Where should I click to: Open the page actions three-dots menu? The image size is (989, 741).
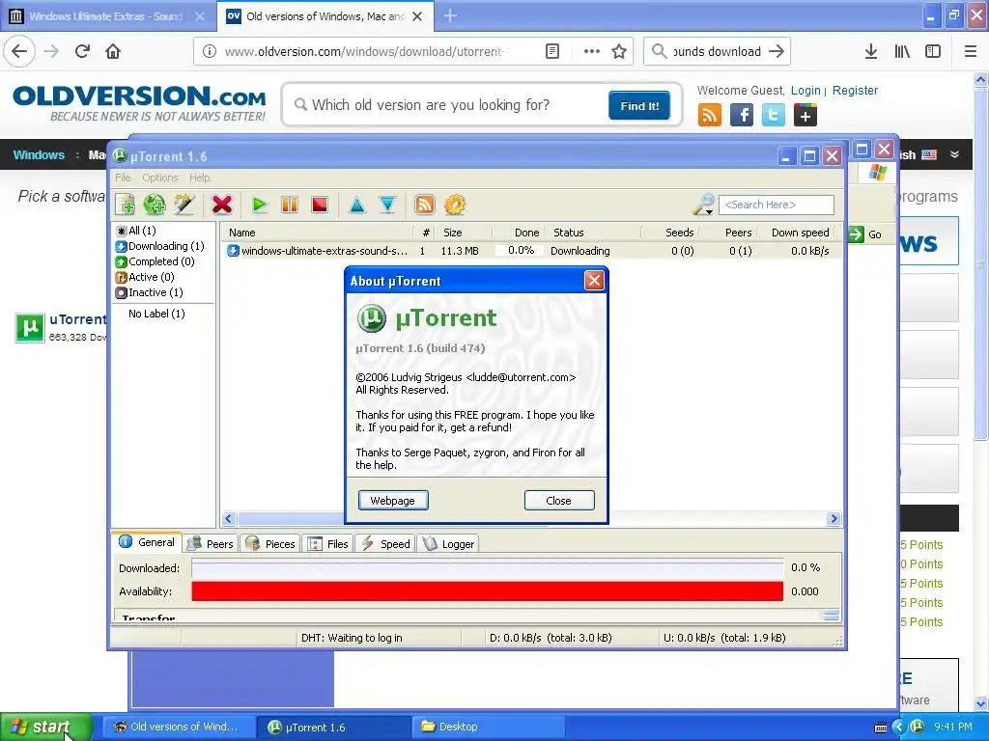[x=592, y=51]
